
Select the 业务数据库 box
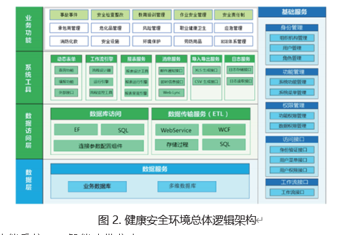click(x=98, y=187)
